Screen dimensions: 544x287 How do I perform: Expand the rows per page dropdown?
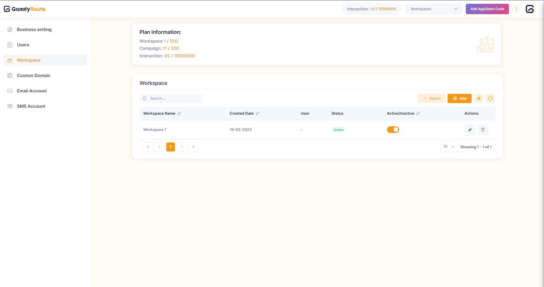point(449,147)
